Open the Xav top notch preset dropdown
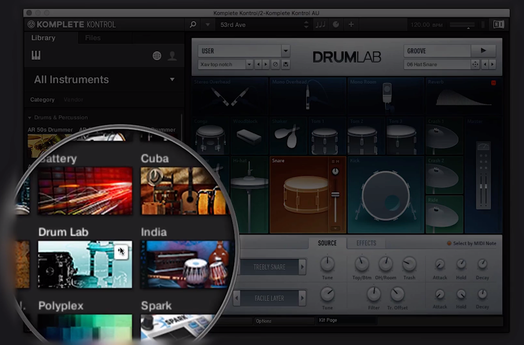Image resolution: width=524 pixels, height=345 pixels. pyautogui.click(x=249, y=64)
